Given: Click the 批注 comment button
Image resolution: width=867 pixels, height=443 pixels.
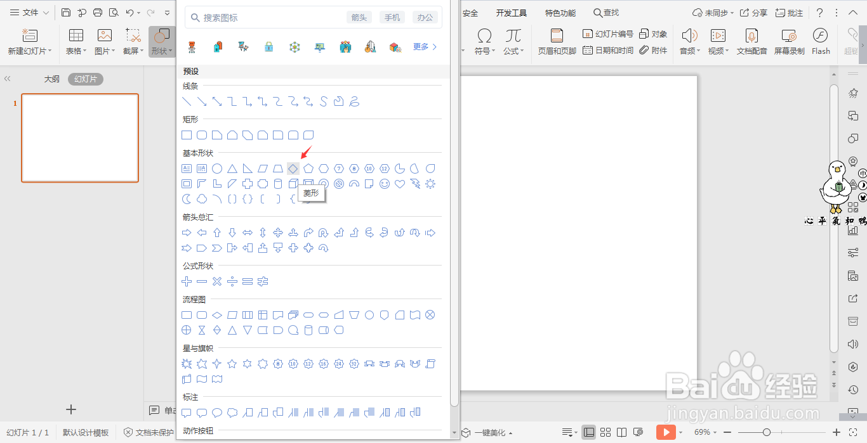Looking at the screenshot, I should click(x=789, y=13).
